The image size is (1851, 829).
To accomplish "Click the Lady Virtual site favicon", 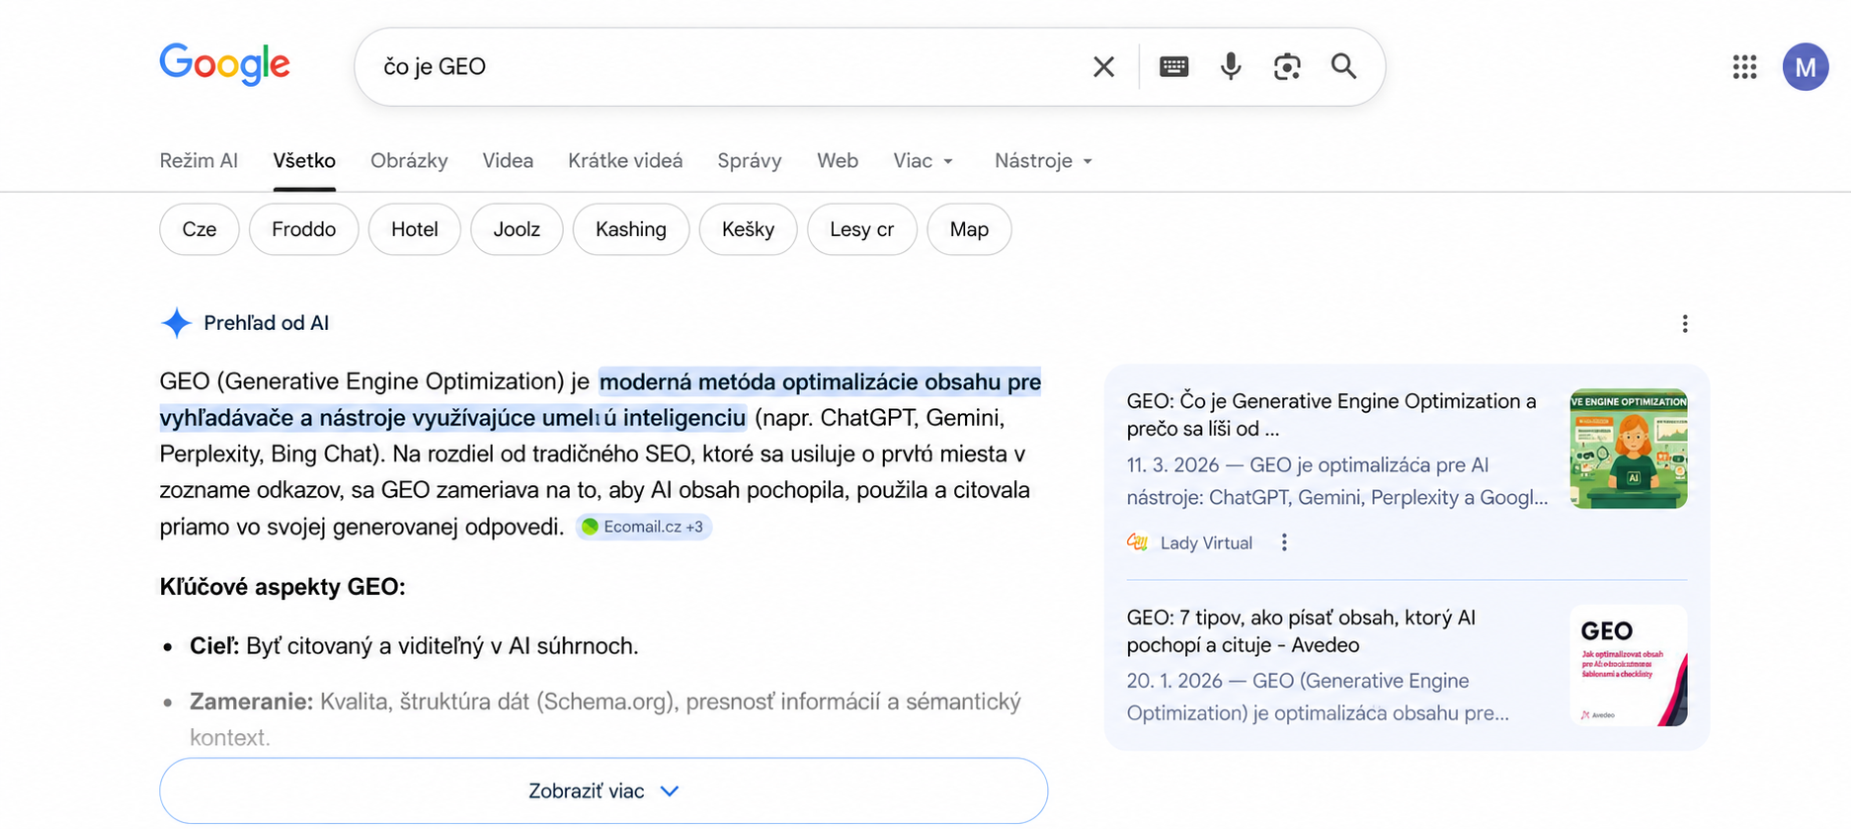I will (1137, 542).
